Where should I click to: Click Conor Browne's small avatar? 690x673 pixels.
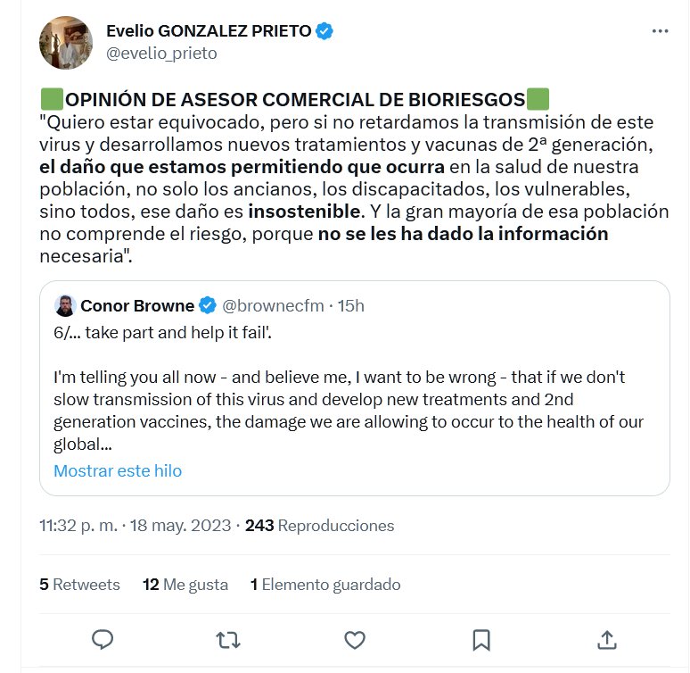64,306
